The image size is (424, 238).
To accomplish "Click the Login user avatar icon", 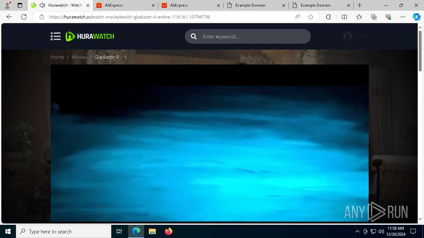I will tap(347, 36).
